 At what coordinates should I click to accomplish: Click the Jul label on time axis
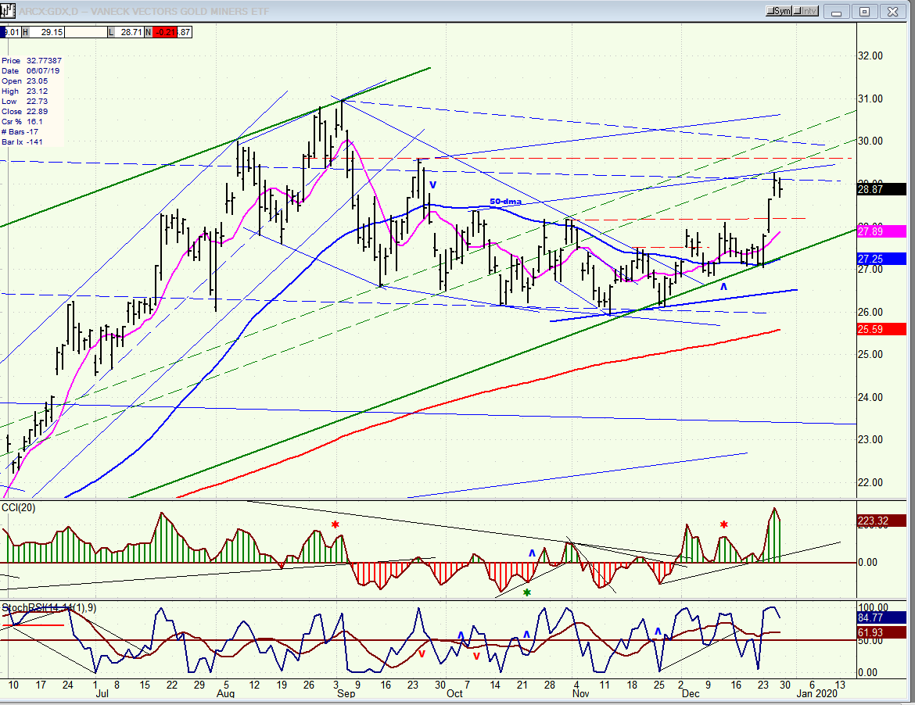point(102,694)
